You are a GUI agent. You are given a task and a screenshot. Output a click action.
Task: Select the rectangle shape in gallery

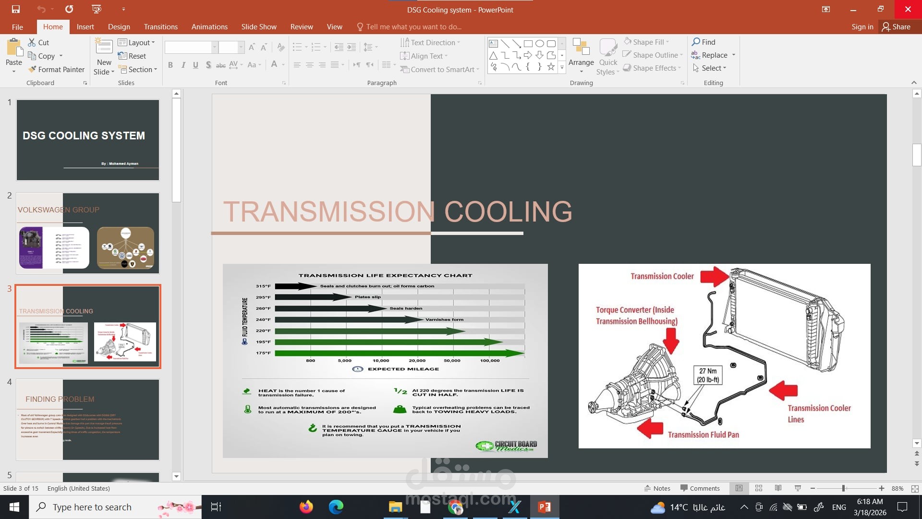coord(528,43)
